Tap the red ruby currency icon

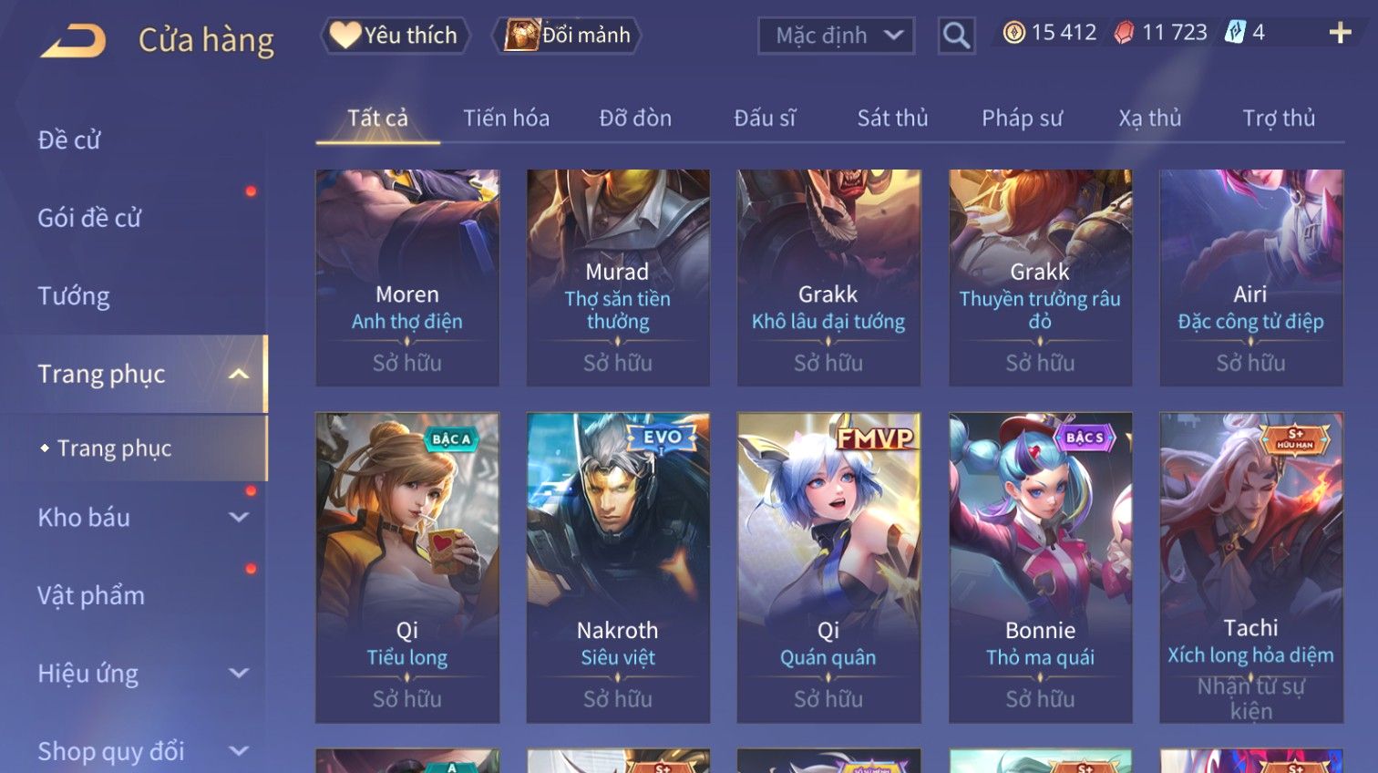point(1124,33)
